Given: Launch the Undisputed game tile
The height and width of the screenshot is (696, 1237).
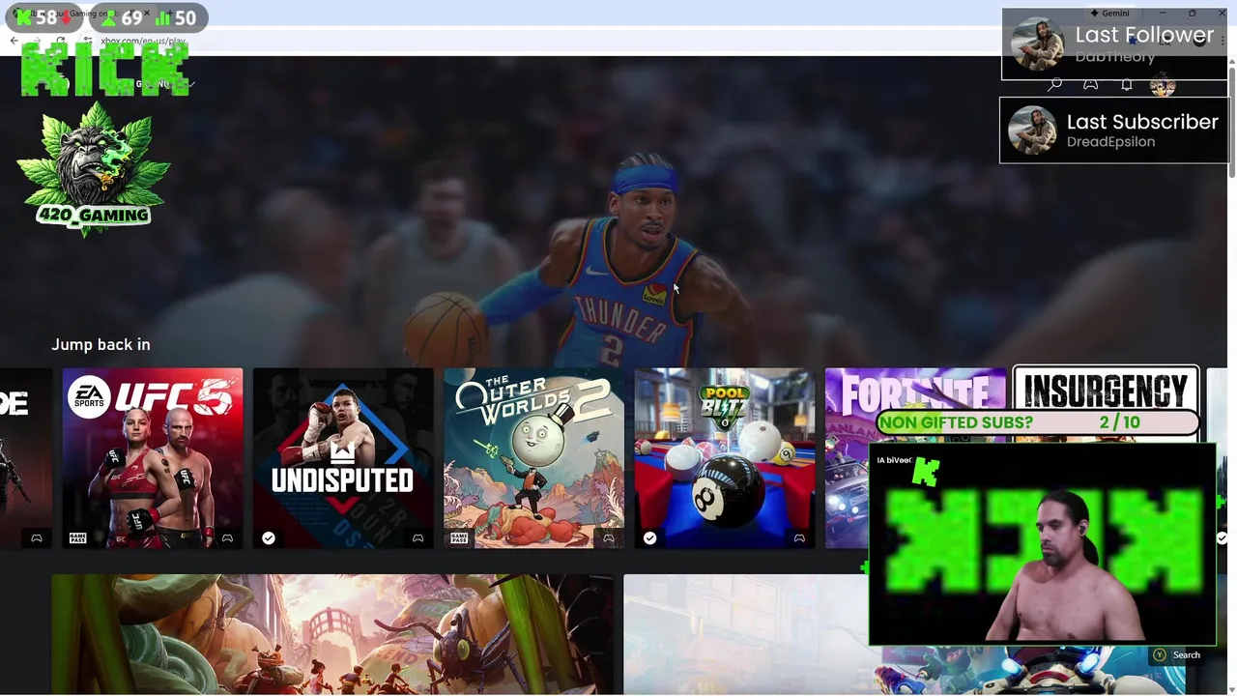Looking at the screenshot, I should click(343, 458).
